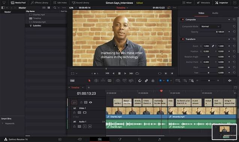Screen dimensions: 239x142
Task: Toggle Position Lock padlock
Action: [153, 81]
